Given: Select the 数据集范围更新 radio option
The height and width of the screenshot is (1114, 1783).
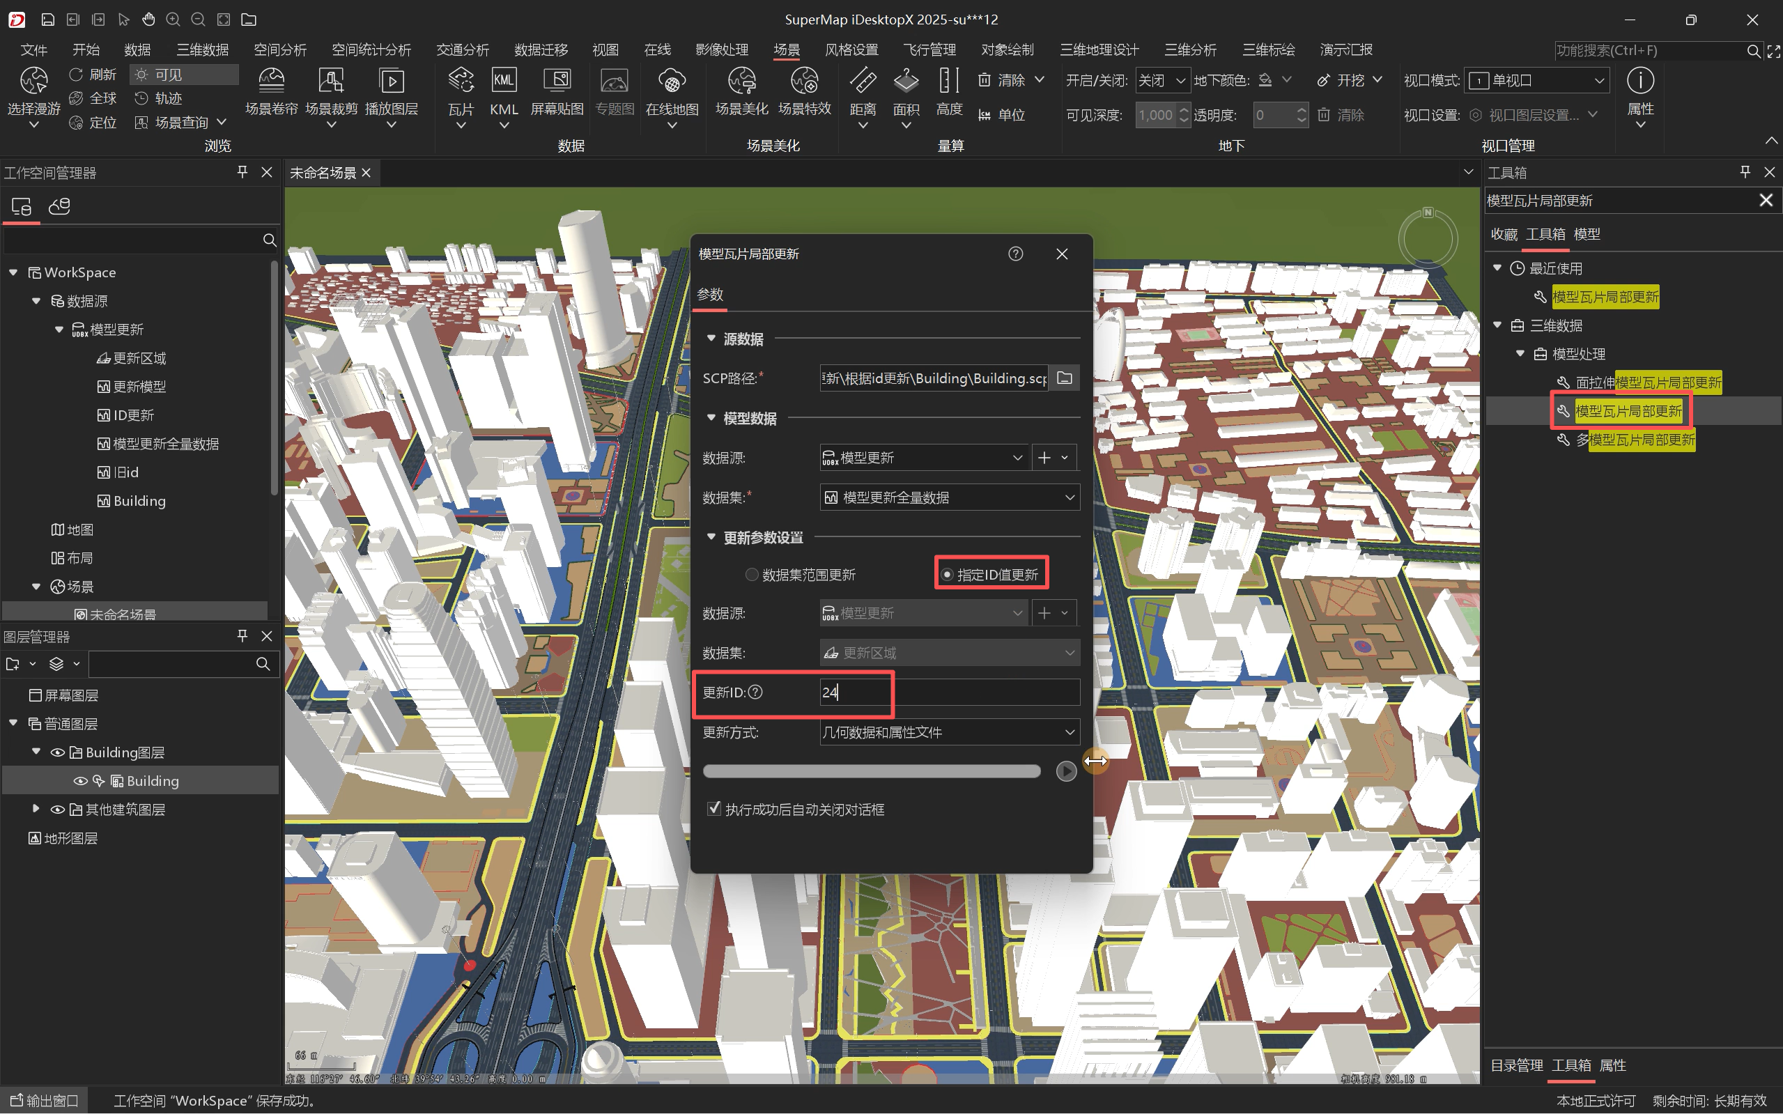Looking at the screenshot, I should 752,574.
